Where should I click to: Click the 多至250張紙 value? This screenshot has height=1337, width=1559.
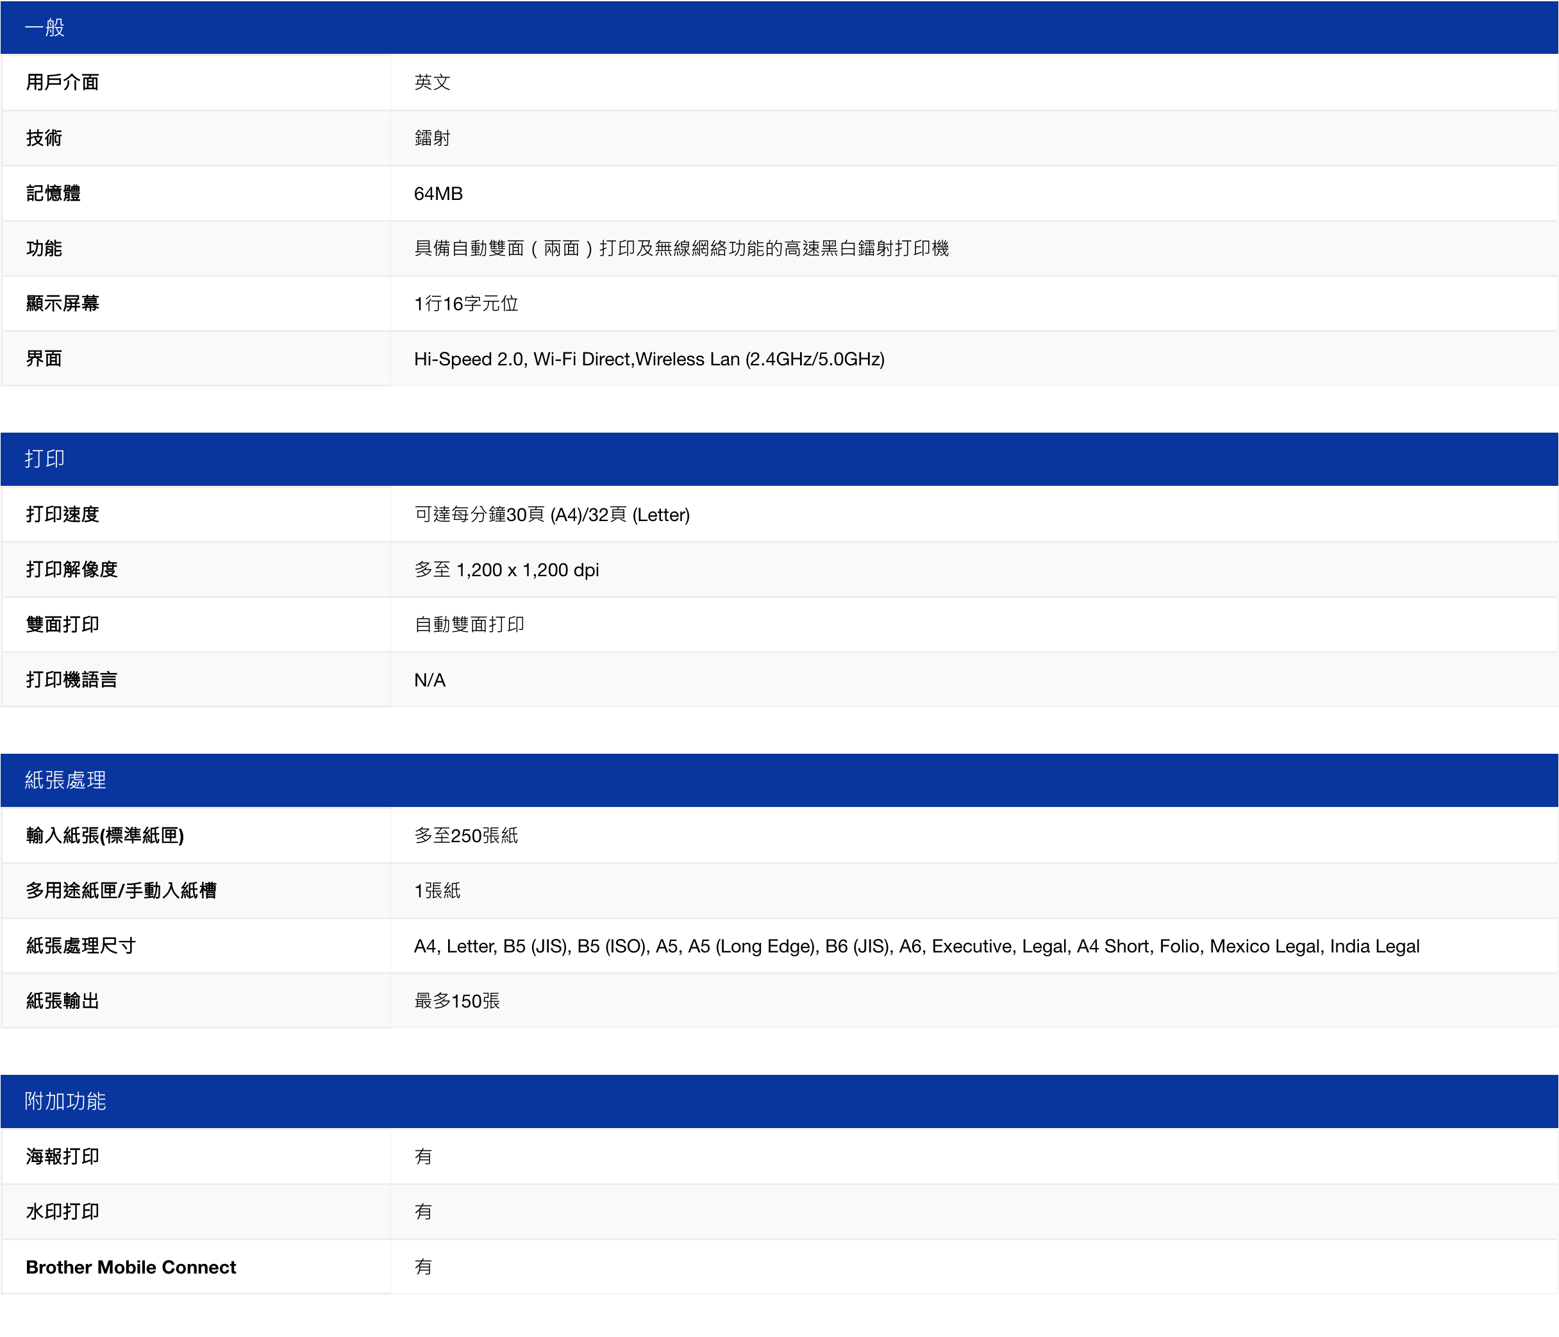466,835
